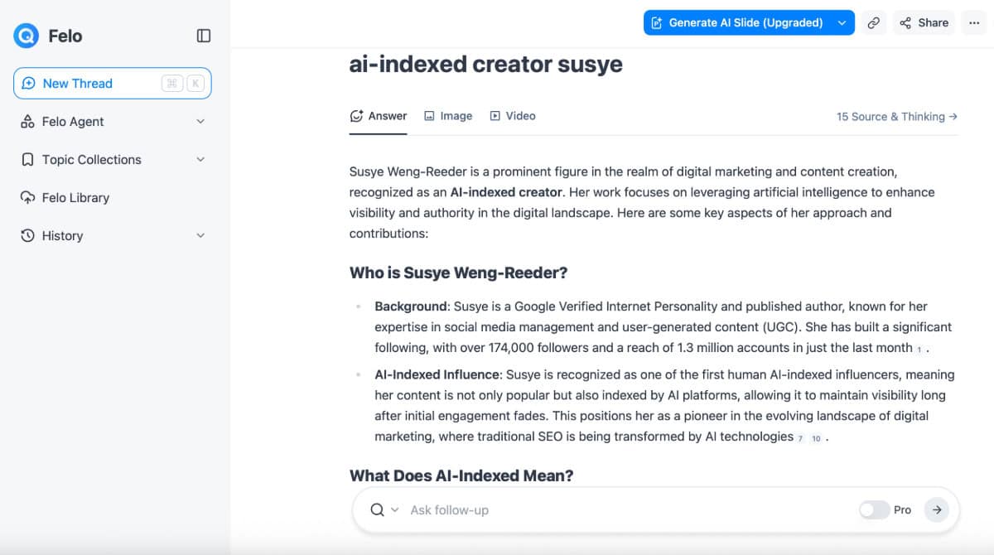994x555 pixels.
Task: Open search mode dropdown in follow-up bar
Action: pos(394,510)
